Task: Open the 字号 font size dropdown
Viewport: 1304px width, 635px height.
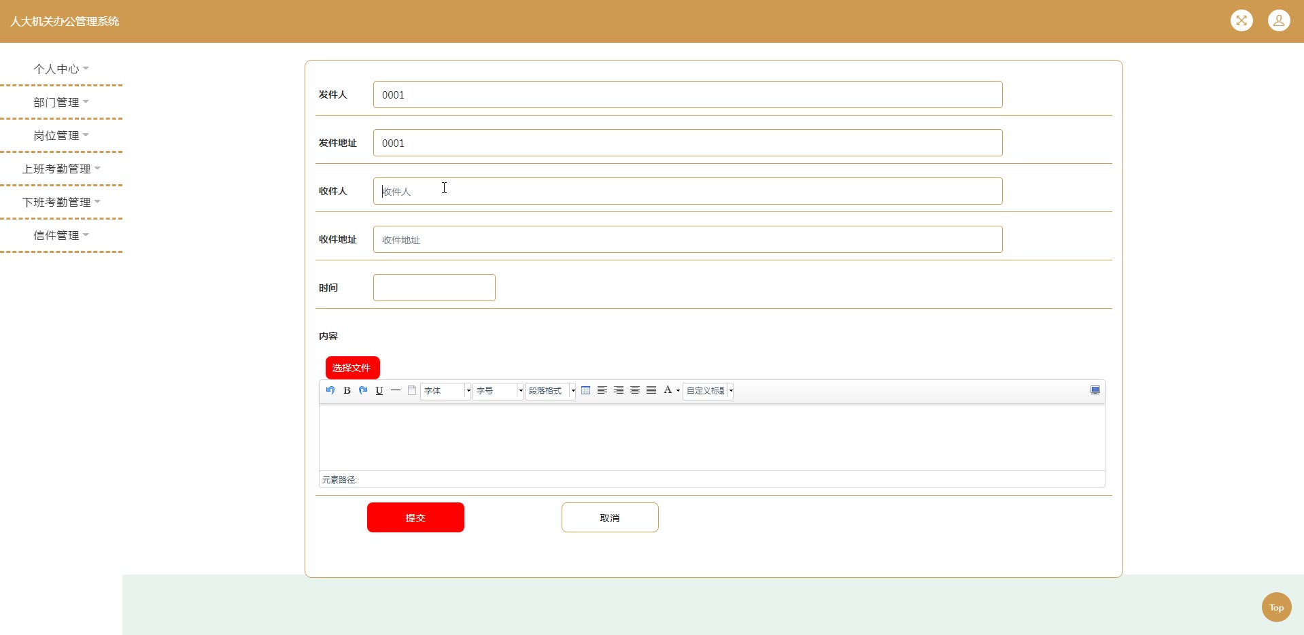Action: 498,391
